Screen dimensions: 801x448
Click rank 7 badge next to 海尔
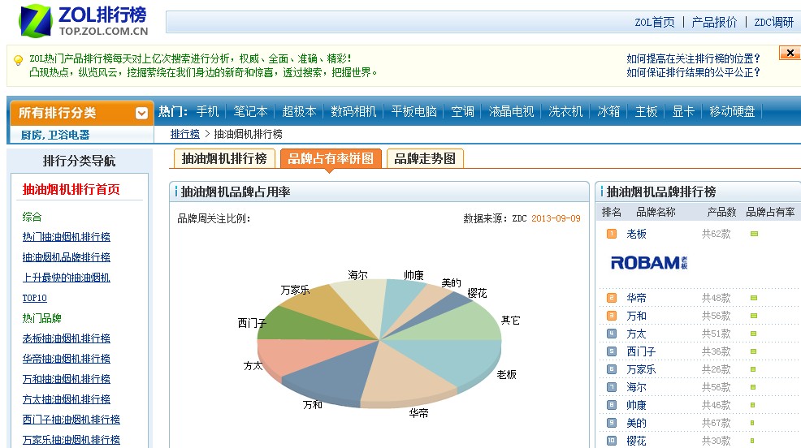(x=612, y=387)
